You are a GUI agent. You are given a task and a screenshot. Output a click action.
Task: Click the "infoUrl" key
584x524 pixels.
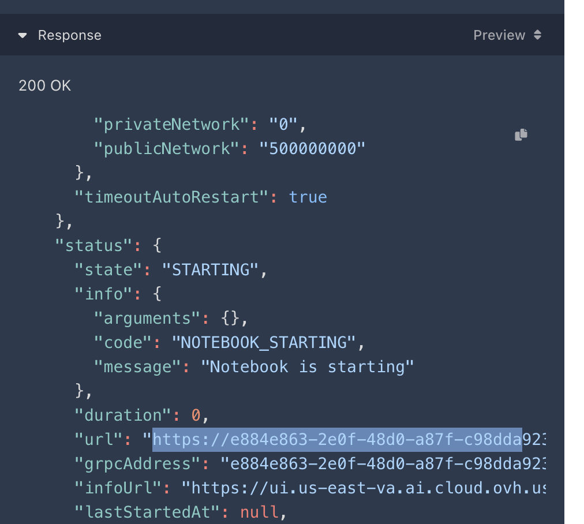[118, 488]
